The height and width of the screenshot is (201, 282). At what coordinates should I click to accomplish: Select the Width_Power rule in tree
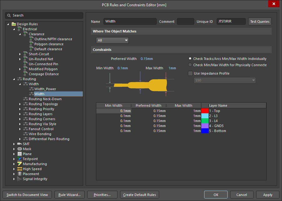(x=45, y=89)
